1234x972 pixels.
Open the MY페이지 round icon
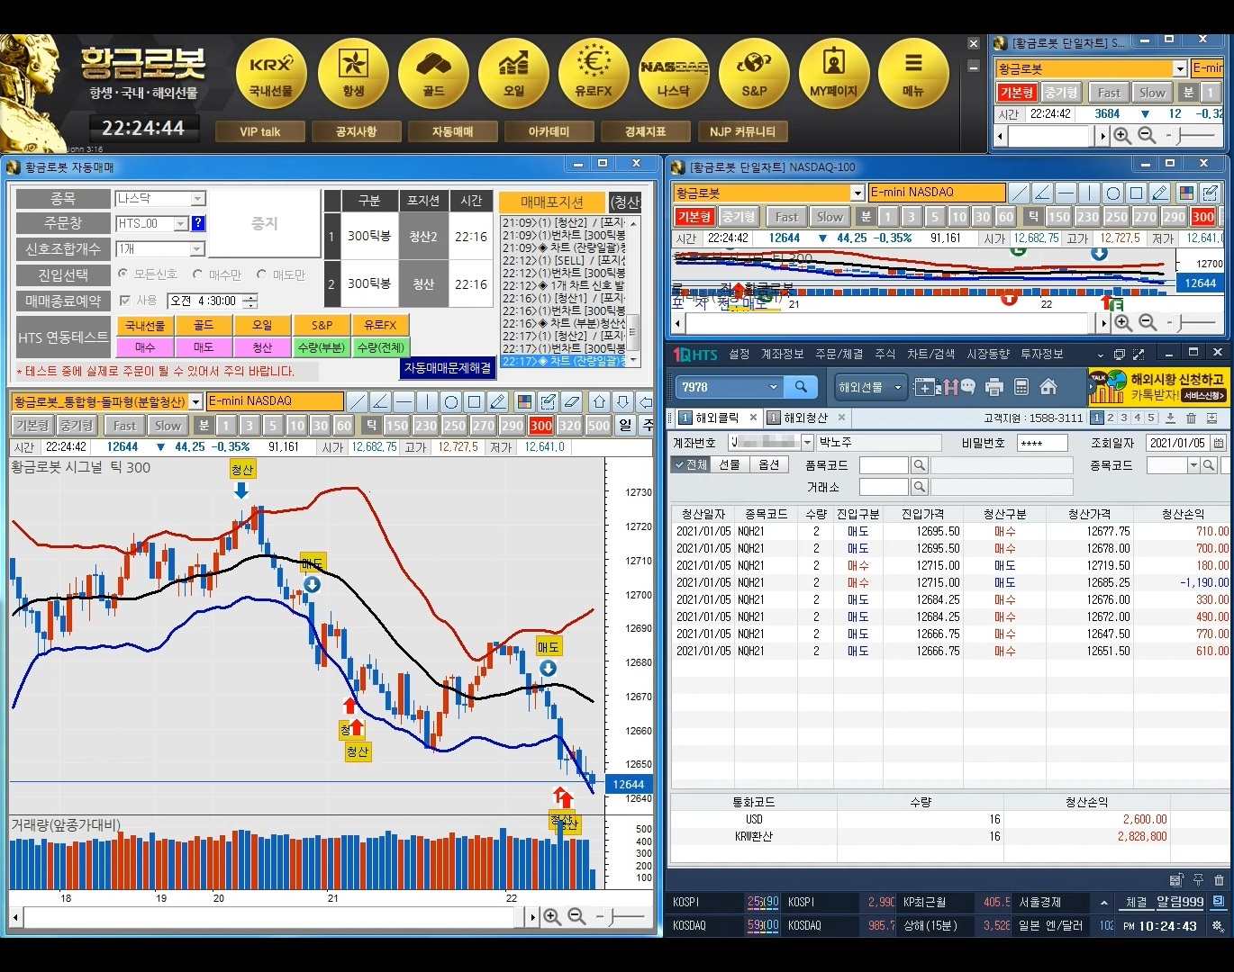pyautogui.click(x=834, y=75)
